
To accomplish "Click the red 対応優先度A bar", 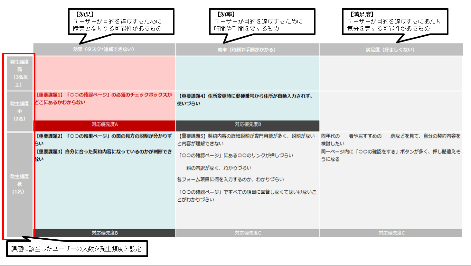I will click(x=105, y=125).
